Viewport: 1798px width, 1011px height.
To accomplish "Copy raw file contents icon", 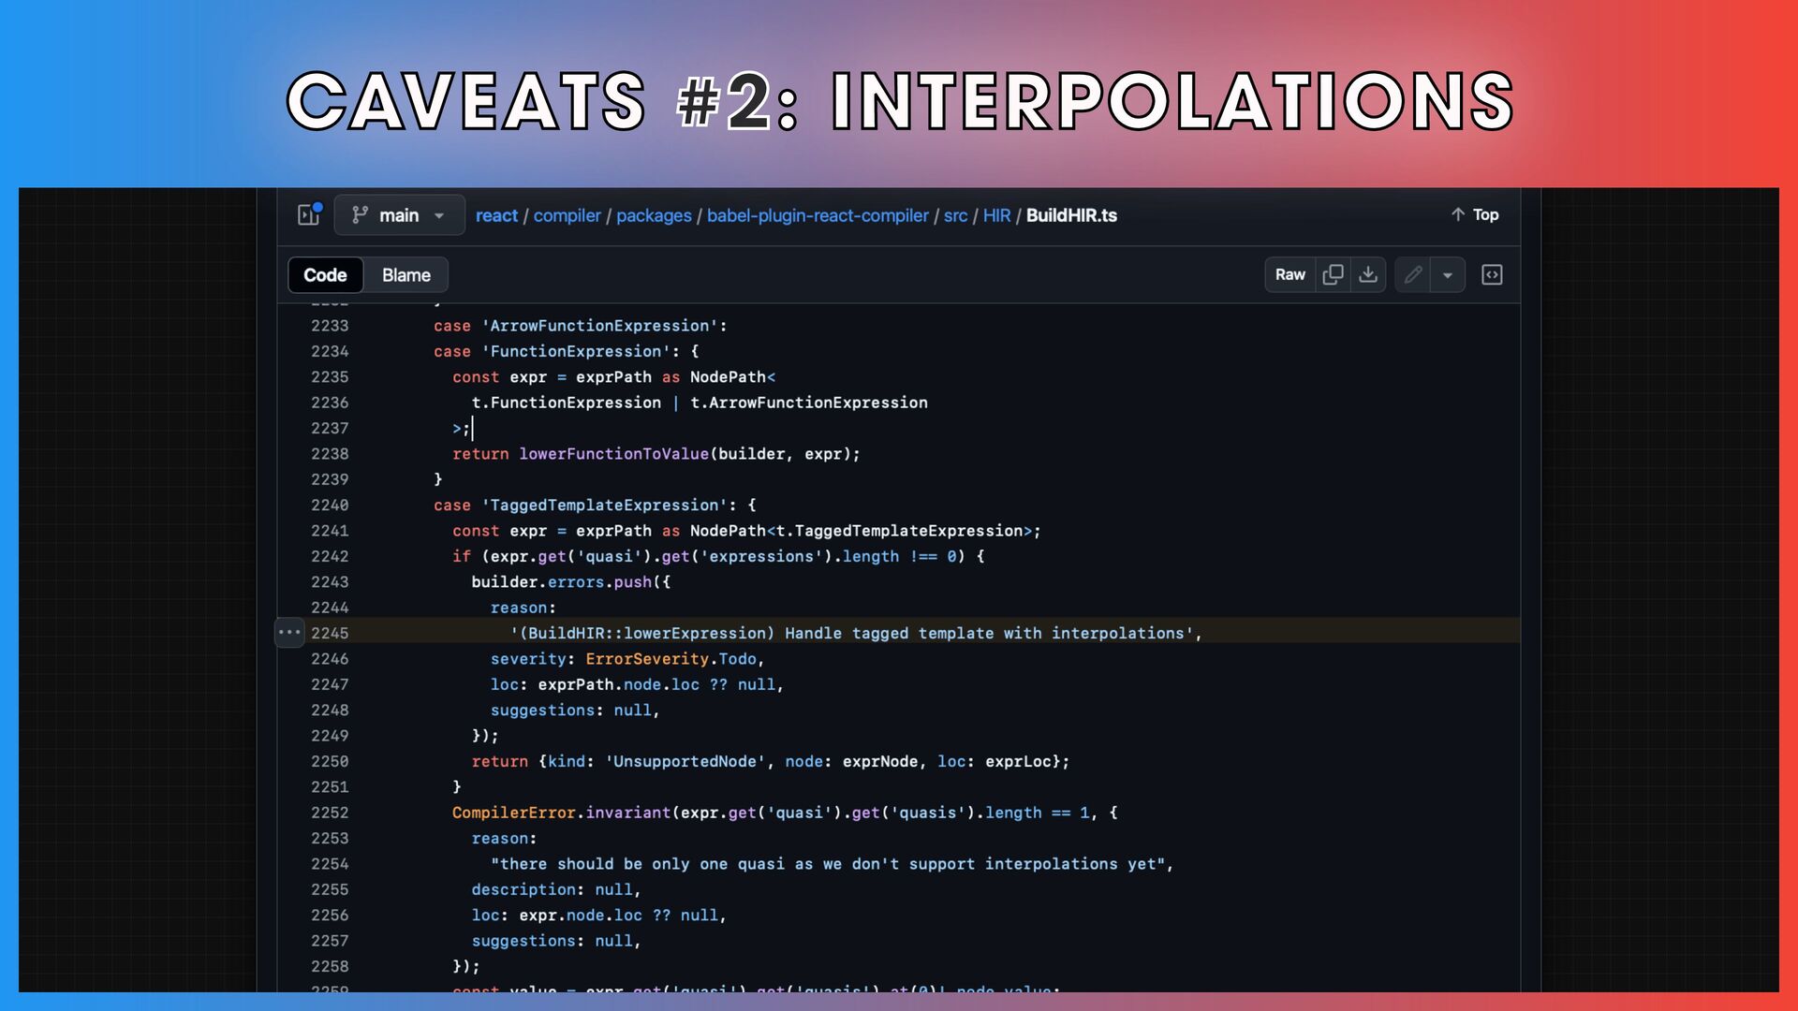I will pos(1333,274).
